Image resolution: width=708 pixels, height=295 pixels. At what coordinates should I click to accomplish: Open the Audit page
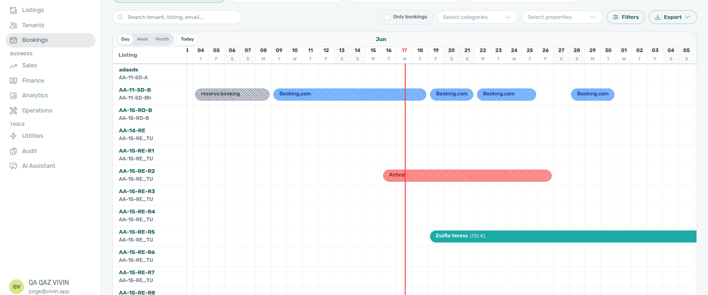point(50,151)
